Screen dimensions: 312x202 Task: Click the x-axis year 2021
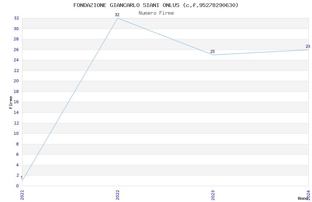pyautogui.click(x=22, y=195)
